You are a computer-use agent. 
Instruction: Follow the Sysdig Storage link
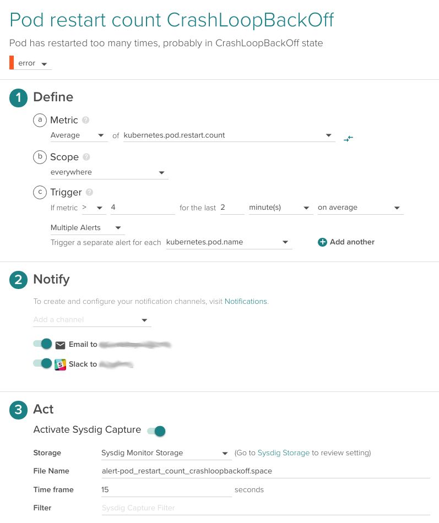tap(283, 453)
